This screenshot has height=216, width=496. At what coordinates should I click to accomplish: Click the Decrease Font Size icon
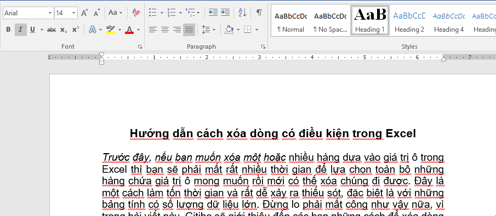97,13
